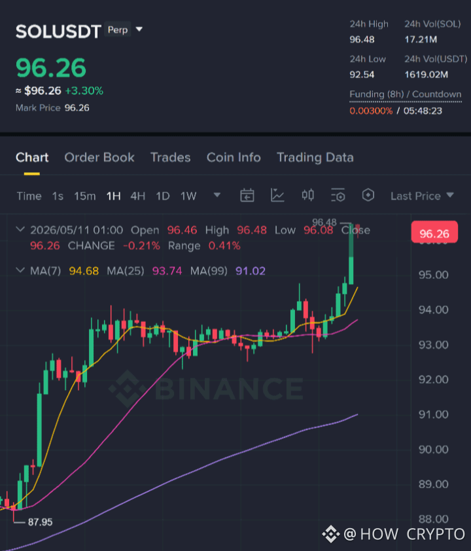Click the red 96.26 price tag
The height and width of the screenshot is (551, 471).
pyautogui.click(x=434, y=232)
